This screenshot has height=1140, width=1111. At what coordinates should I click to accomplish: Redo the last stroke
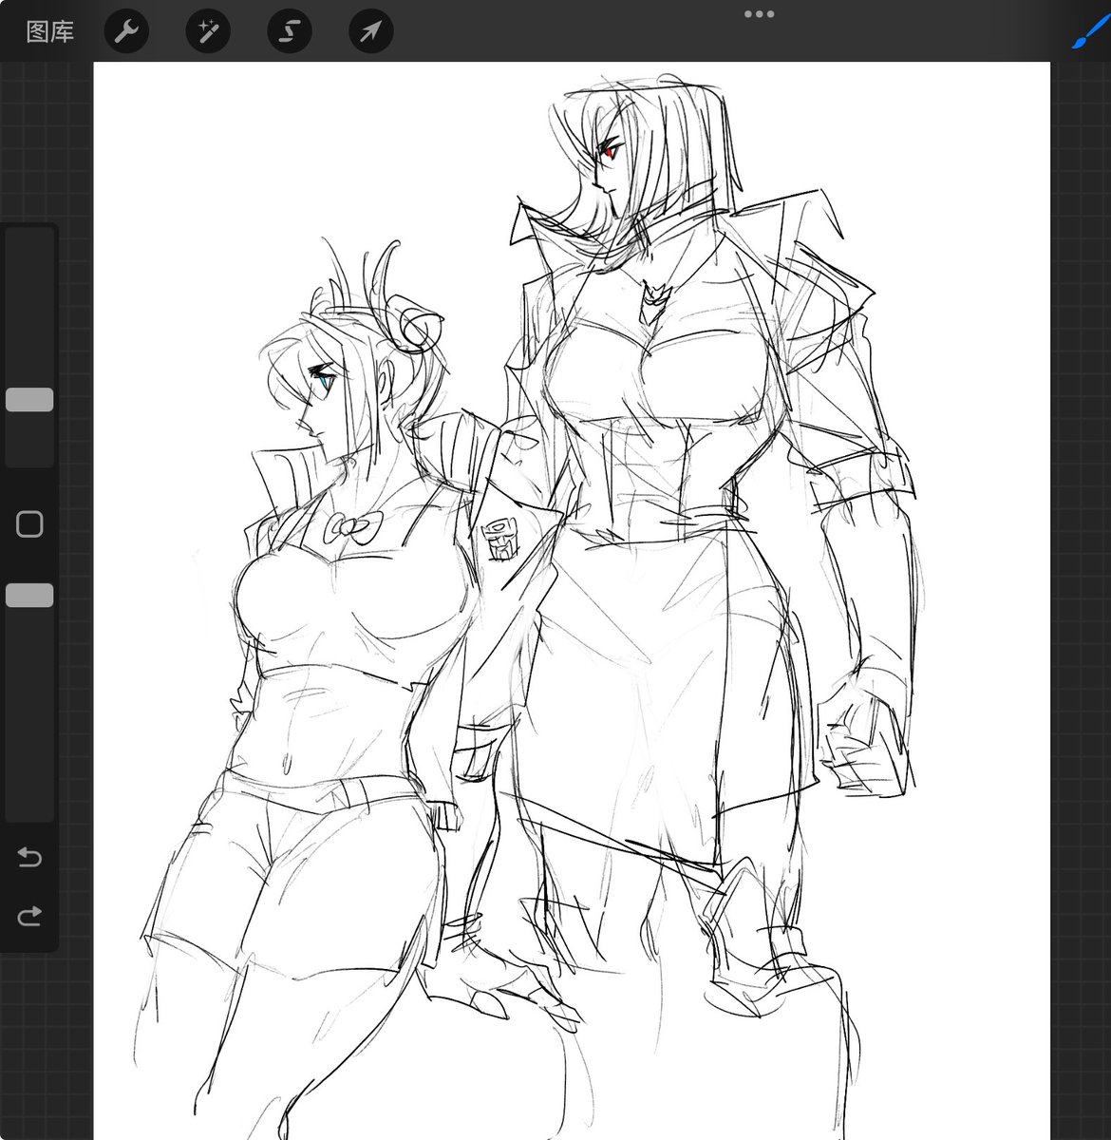pos(29,916)
